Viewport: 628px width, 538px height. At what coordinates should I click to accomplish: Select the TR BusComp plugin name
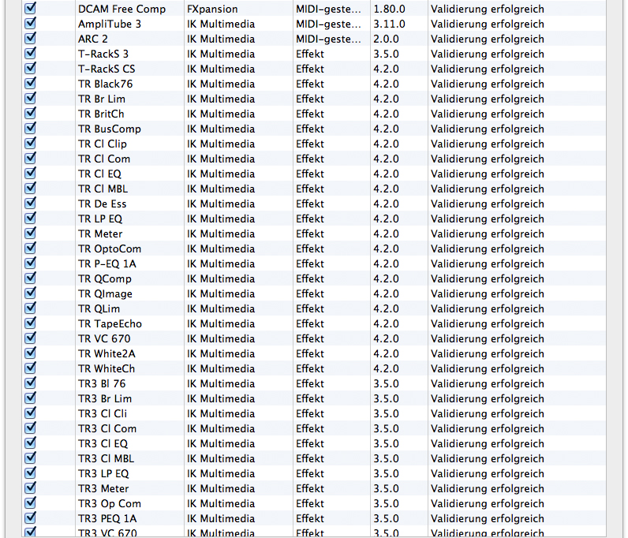[109, 129]
